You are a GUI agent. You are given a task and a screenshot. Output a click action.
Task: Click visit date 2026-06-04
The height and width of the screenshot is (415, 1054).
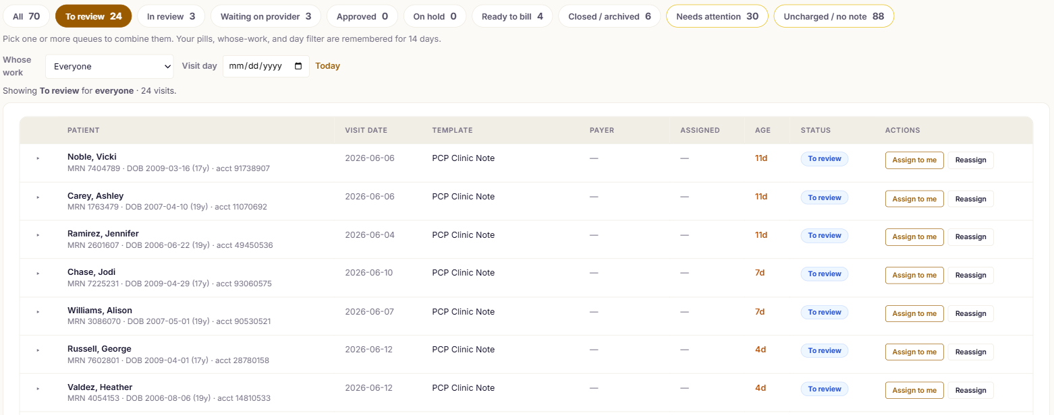370,234
